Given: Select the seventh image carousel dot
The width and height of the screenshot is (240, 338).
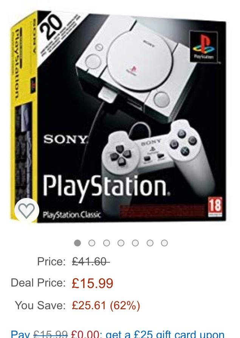Looking at the screenshot, I should click(164, 243).
